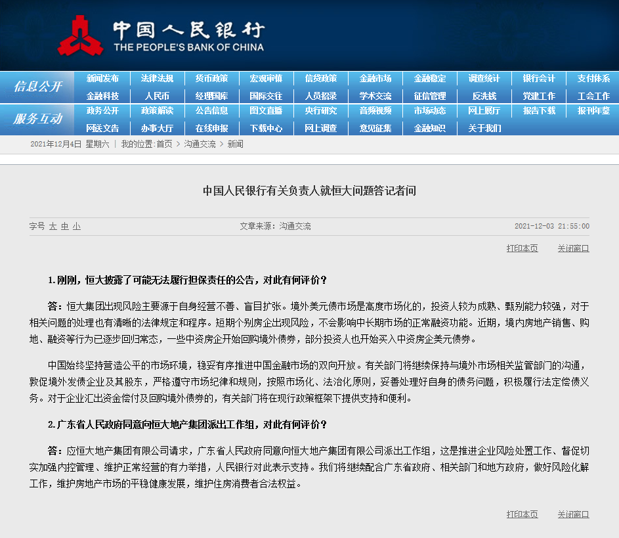Go to 下载中心 section

[266, 128]
